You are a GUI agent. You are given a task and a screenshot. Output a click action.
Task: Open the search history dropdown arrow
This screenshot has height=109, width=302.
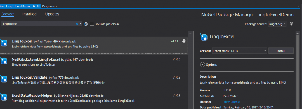click(81, 24)
